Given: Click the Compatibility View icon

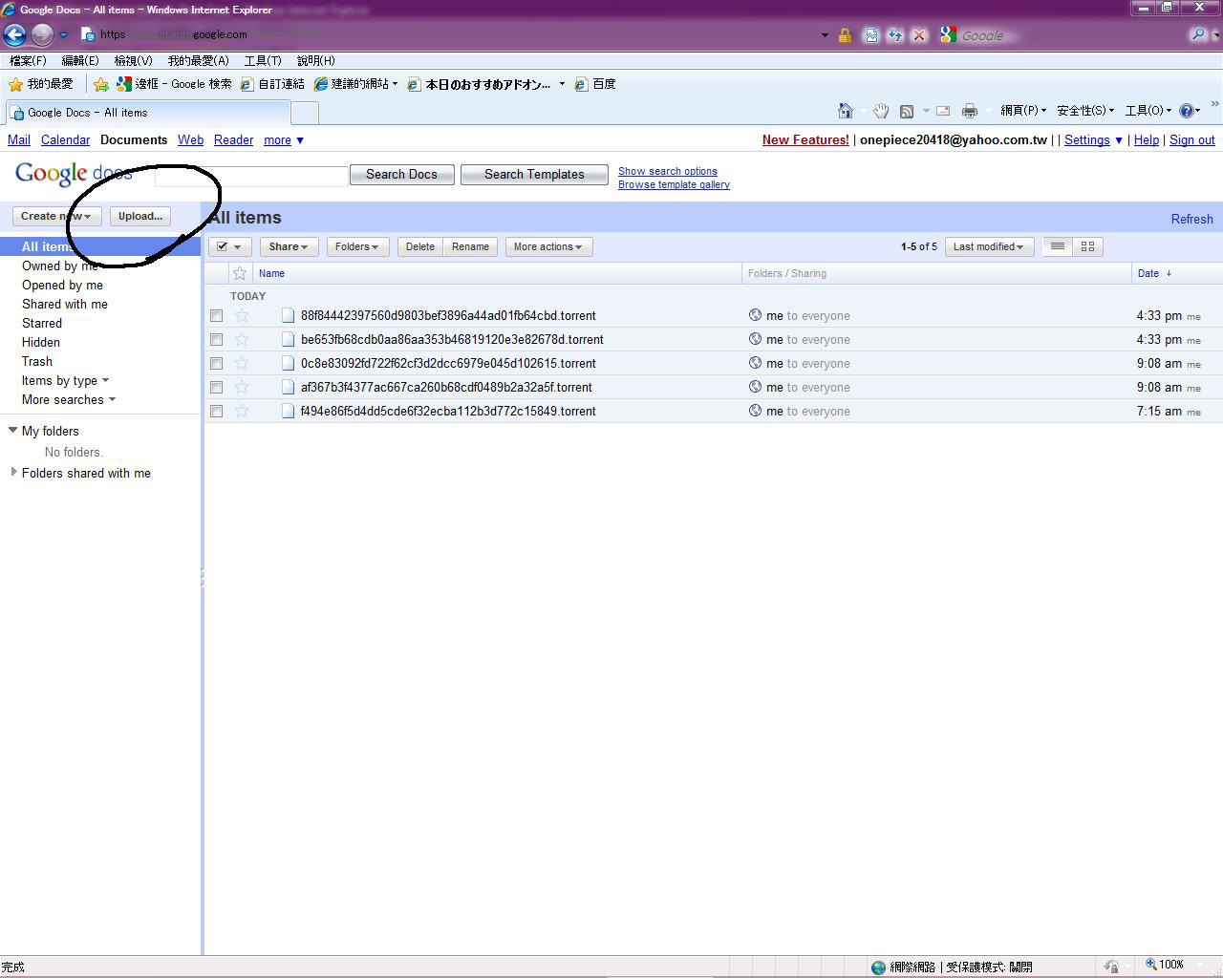Looking at the screenshot, I should point(871,35).
